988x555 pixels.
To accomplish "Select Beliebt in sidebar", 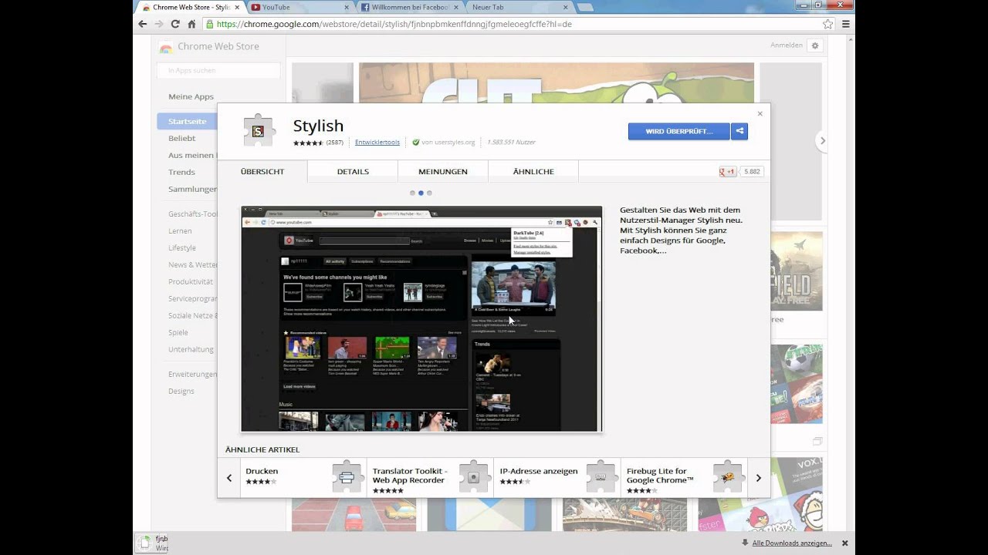I will click(182, 138).
